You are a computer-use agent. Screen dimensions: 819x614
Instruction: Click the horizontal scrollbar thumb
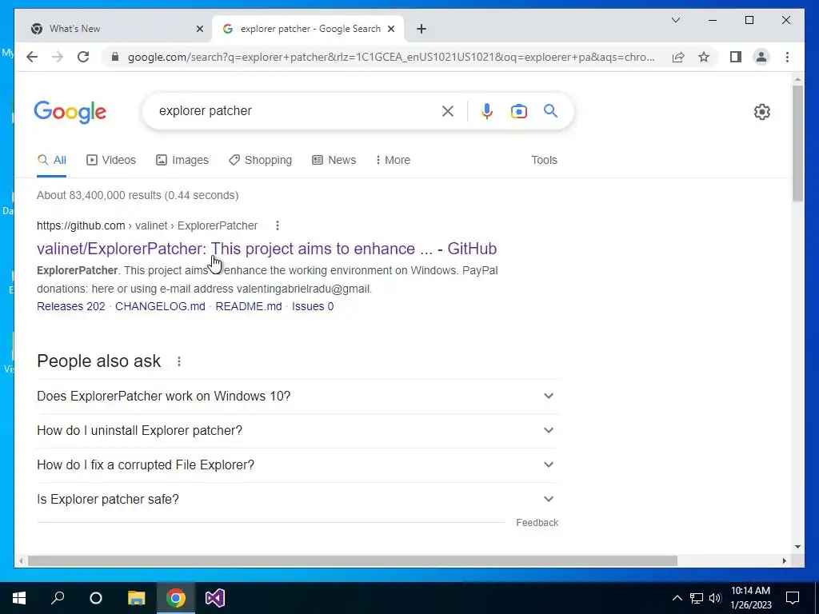(x=353, y=560)
